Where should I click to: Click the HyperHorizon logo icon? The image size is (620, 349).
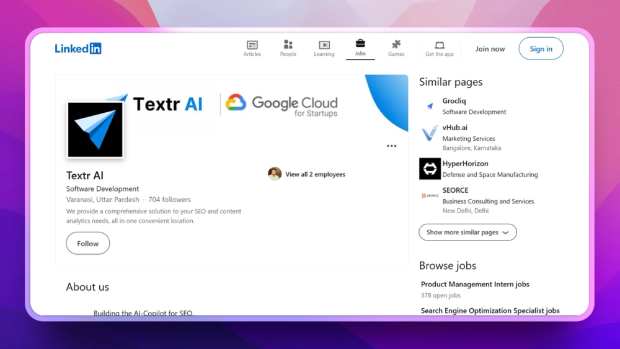[430, 169]
